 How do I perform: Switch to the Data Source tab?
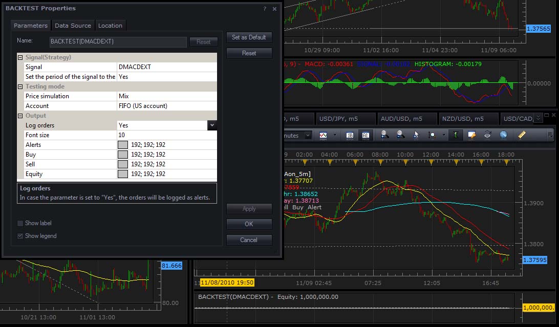[73, 26]
